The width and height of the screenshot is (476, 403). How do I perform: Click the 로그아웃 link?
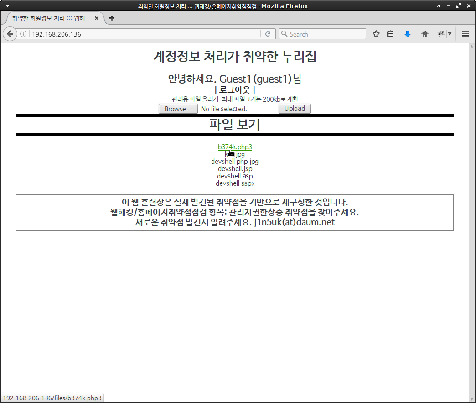[x=235, y=89]
